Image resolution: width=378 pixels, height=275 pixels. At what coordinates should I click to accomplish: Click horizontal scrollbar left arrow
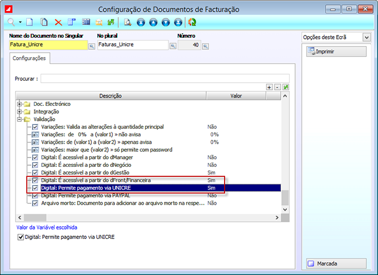coord(20,217)
